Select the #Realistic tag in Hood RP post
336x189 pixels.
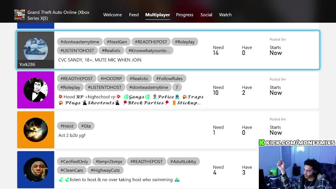tap(139, 78)
